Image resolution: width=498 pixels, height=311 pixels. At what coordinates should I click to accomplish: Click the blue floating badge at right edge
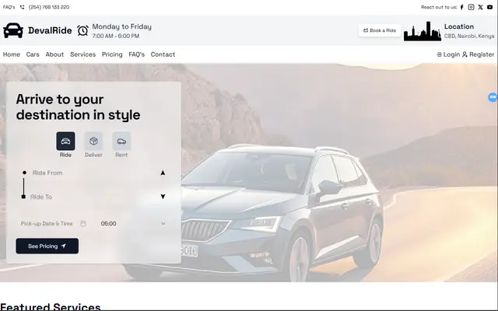click(x=493, y=97)
